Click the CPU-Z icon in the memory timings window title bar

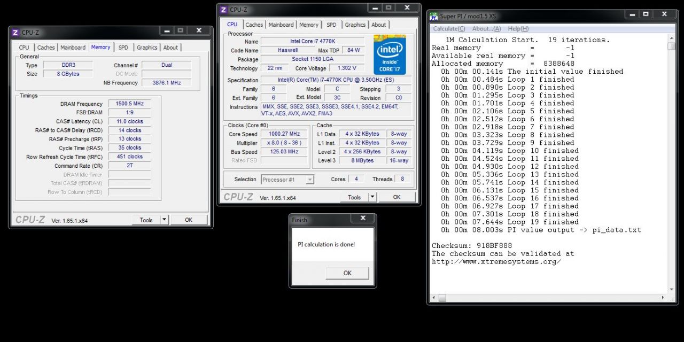click(x=15, y=33)
